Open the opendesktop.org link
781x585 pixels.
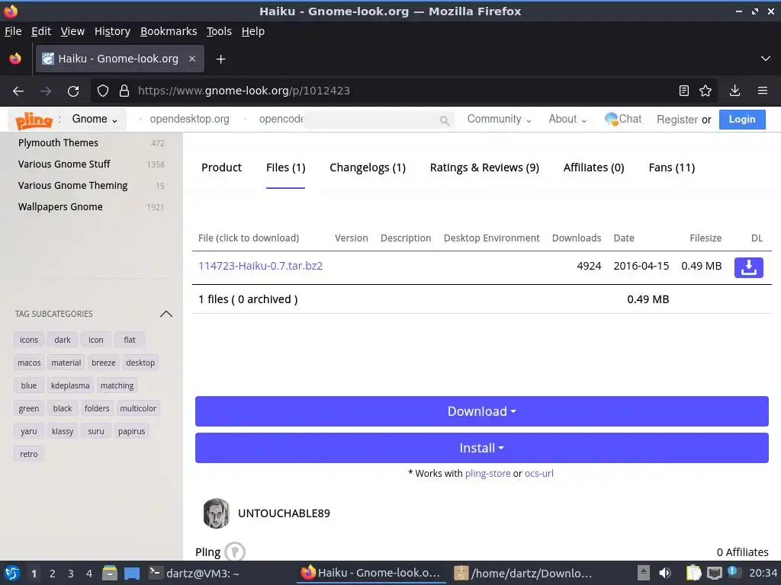click(190, 120)
